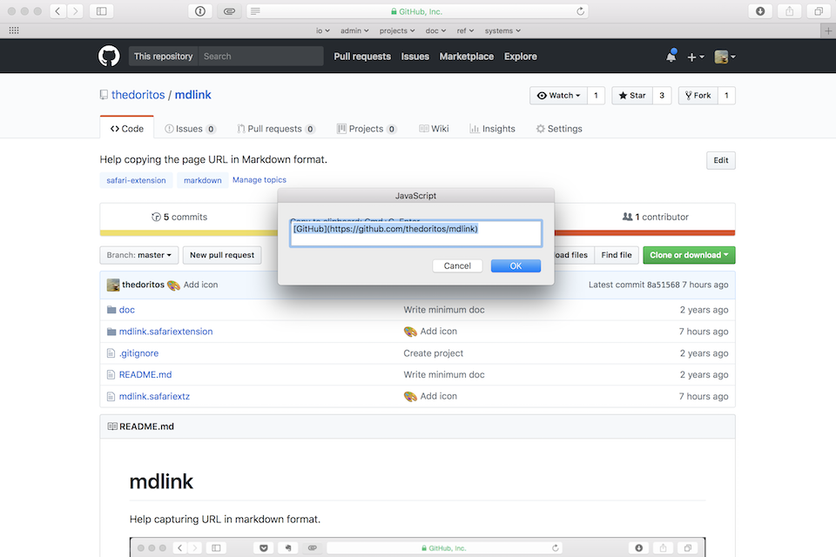Add a new Safari tab
The height and width of the screenshot is (557, 836).
click(x=828, y=31)
